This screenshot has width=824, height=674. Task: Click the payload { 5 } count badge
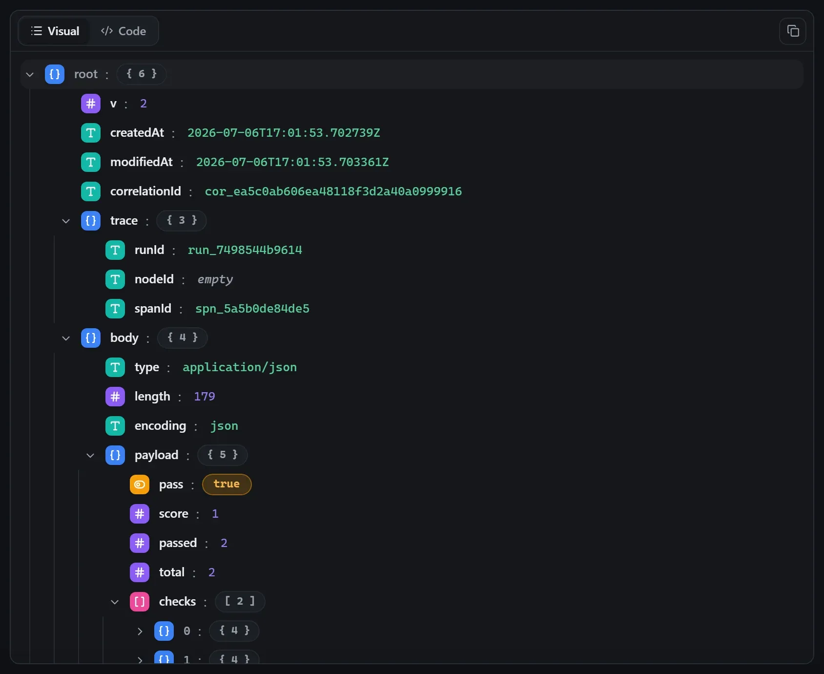tap(223, 455)
